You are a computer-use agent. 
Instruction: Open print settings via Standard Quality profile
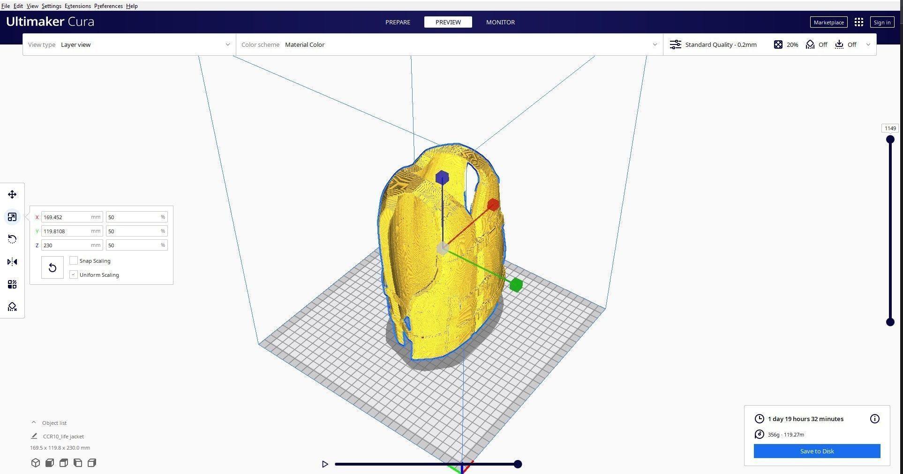click(x=713, y=44)
